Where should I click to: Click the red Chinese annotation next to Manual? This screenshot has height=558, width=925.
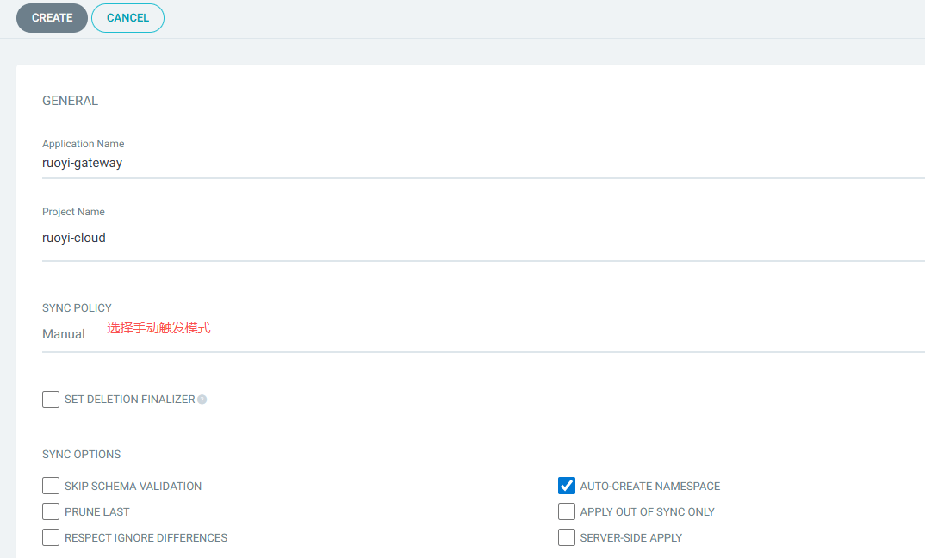coord(158,328)
